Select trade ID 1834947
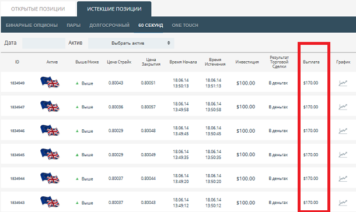356x212 pixels. [18, 107]
